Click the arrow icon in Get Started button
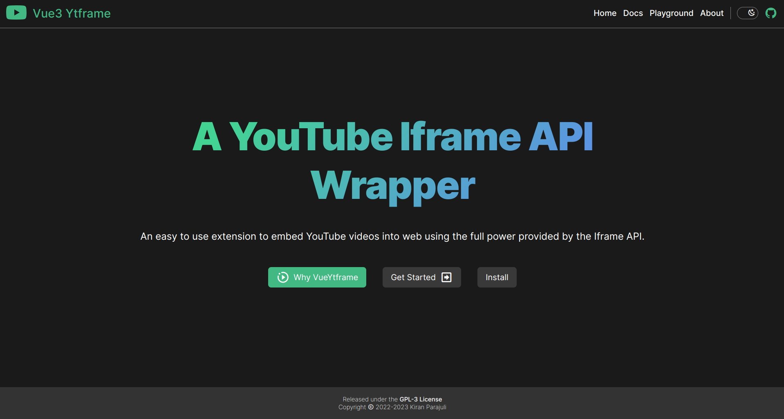Image resolution: width=784 pixels, height=419 pixels. [x=446, y=277]
